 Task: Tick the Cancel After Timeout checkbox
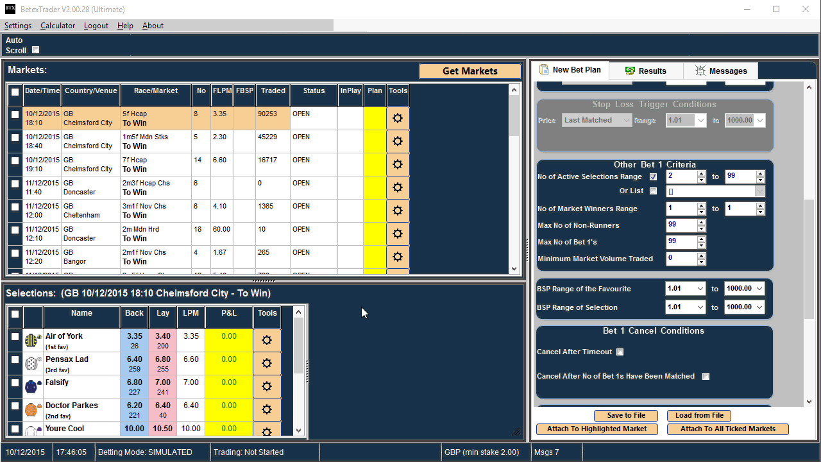tap(620, 352)
